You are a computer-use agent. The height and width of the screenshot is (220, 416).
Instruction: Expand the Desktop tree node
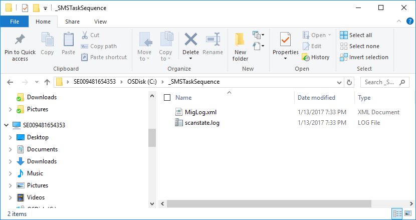click(x=10, y=137)
